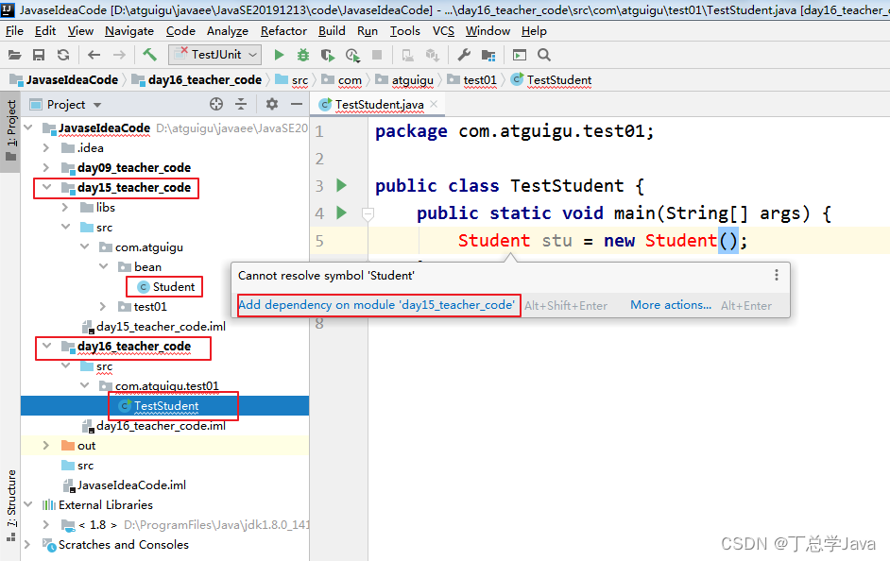Click More actions... in the popup
The height and width of the screenshot is (561, 890).
click(671, 305)
